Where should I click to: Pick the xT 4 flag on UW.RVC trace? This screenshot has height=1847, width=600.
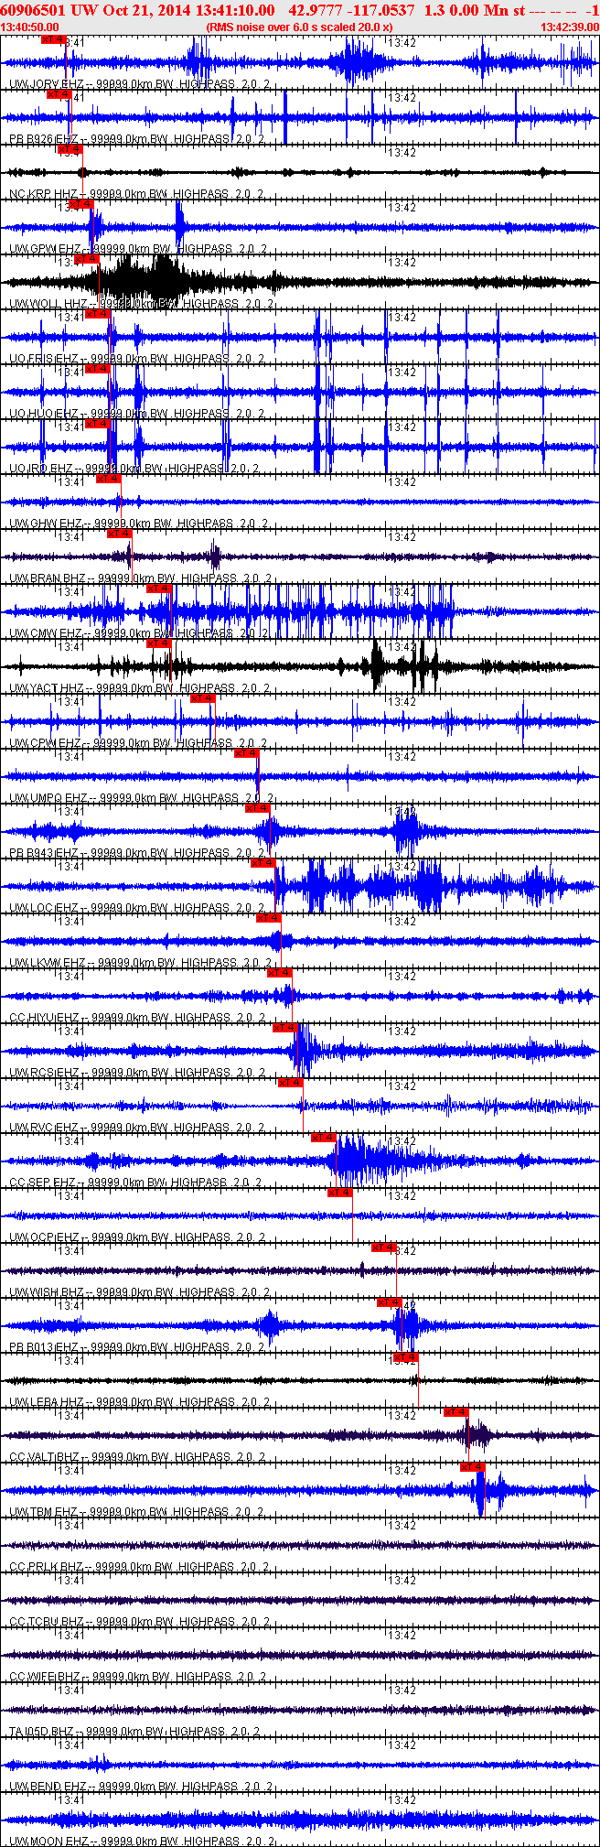291,1083
